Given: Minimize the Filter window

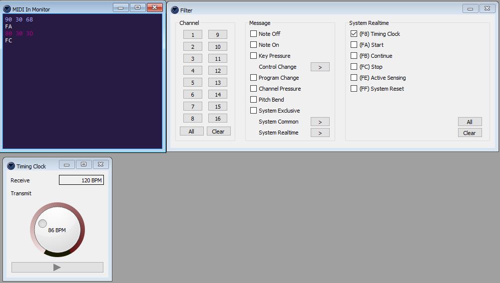Looking at the screenshot, I should (x=471, y=9).
